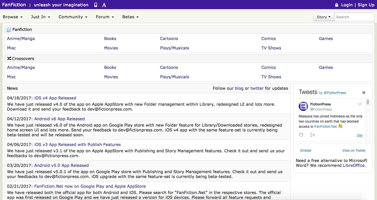Open the LibreOffice recommendation link

[354, 165]
